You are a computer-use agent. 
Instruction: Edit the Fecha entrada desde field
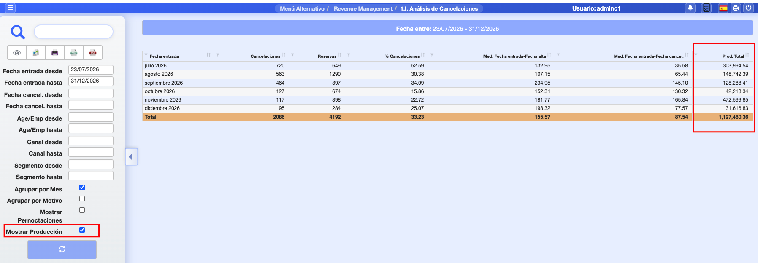91,70
